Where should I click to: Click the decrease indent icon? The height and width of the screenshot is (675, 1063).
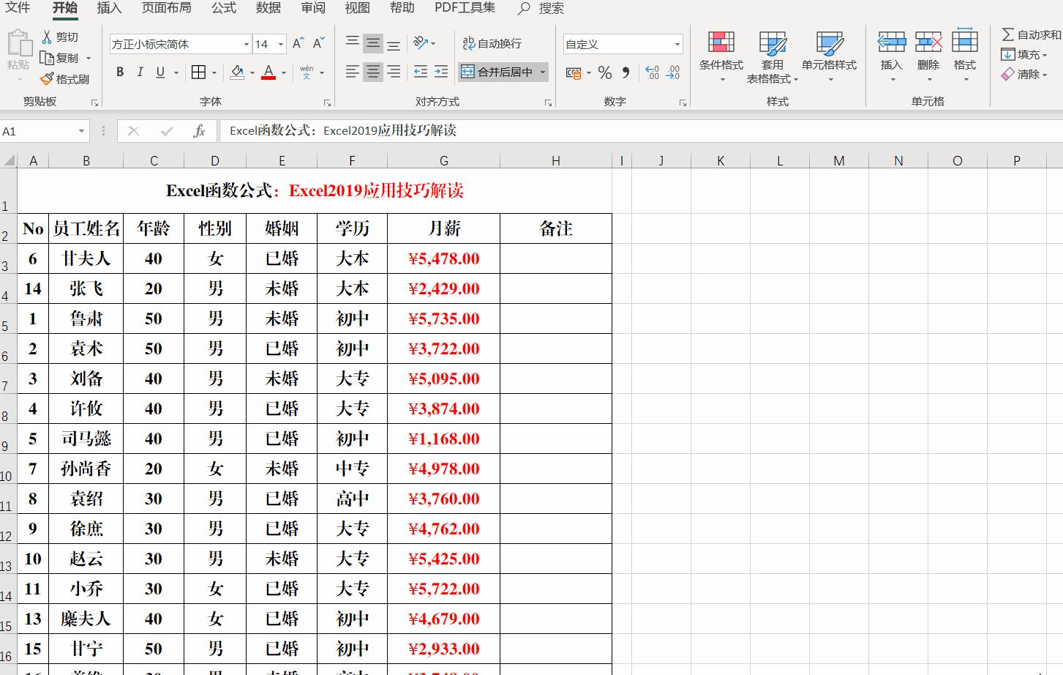click(421, 72)
